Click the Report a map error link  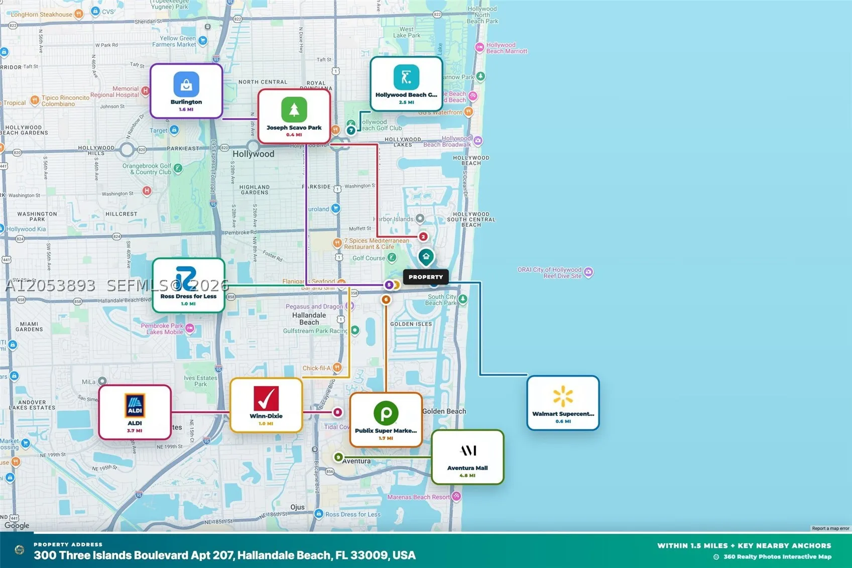830,528
